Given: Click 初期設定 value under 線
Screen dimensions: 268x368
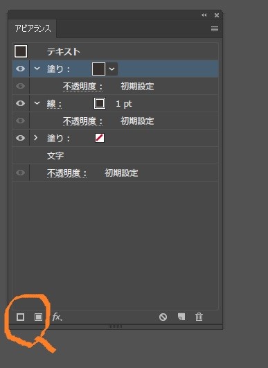Looking at the screenshot, I should [x=137, y=121].
